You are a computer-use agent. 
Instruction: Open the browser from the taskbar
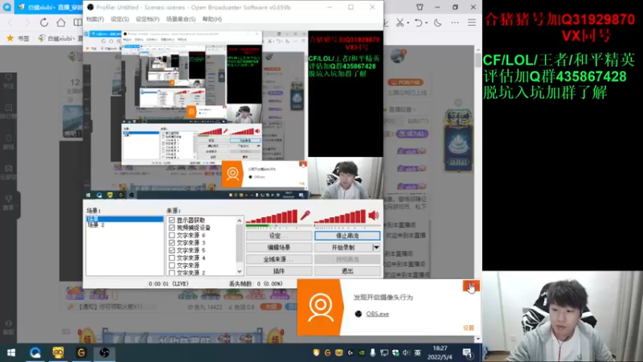coord(35,352)
